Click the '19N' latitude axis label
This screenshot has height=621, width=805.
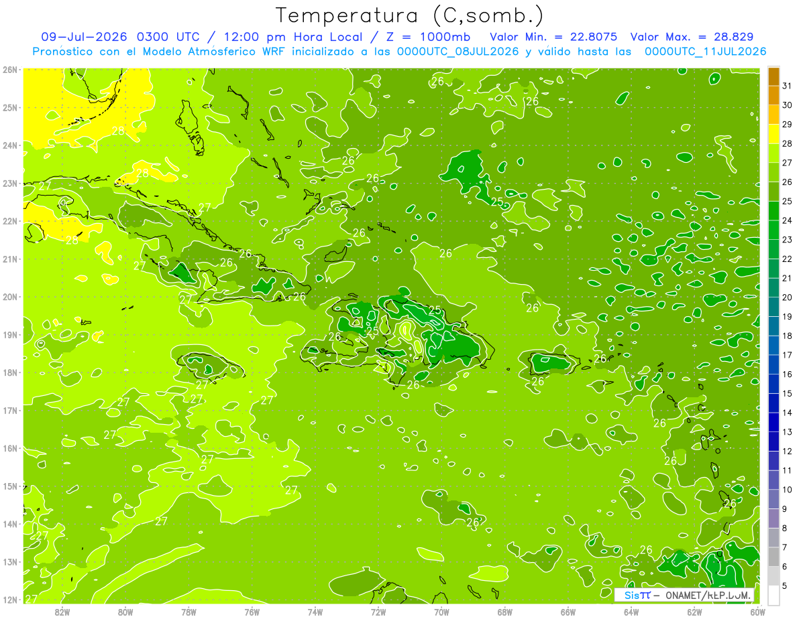(9, 334)
